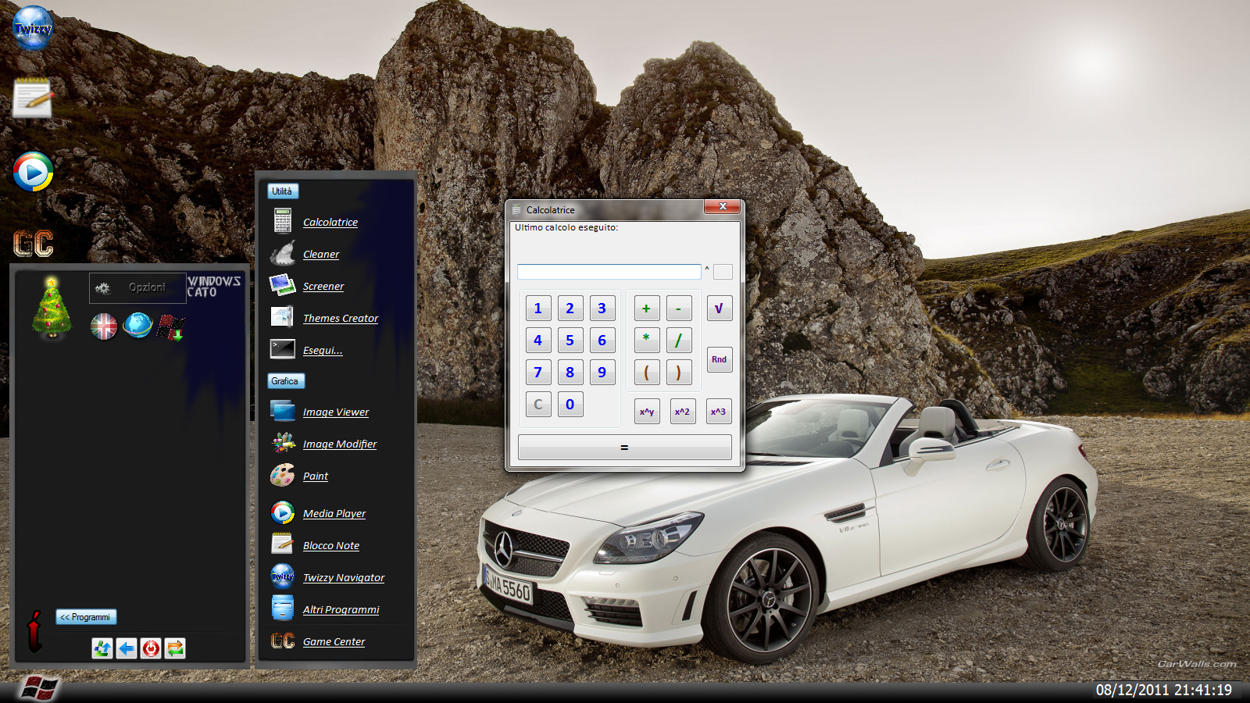Select the Grafica category tab

tap(285, 381)
